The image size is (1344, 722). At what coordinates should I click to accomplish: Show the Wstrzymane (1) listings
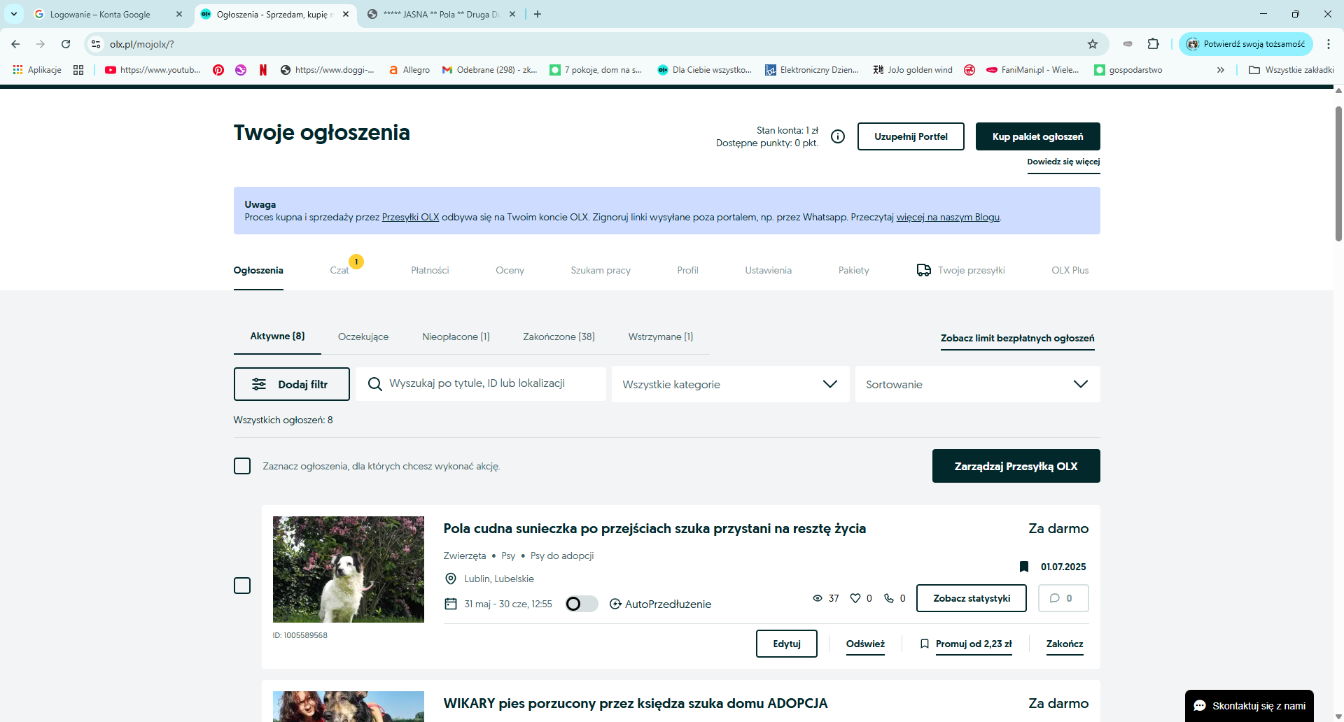(x=661, y=337)
